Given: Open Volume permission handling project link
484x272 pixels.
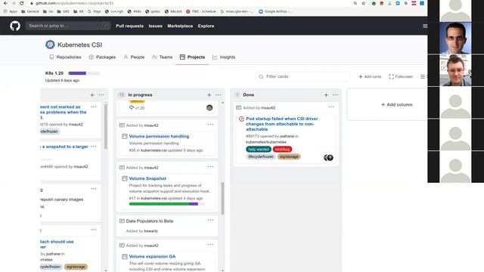Looking at the screenshot, I should pos(159,136).
